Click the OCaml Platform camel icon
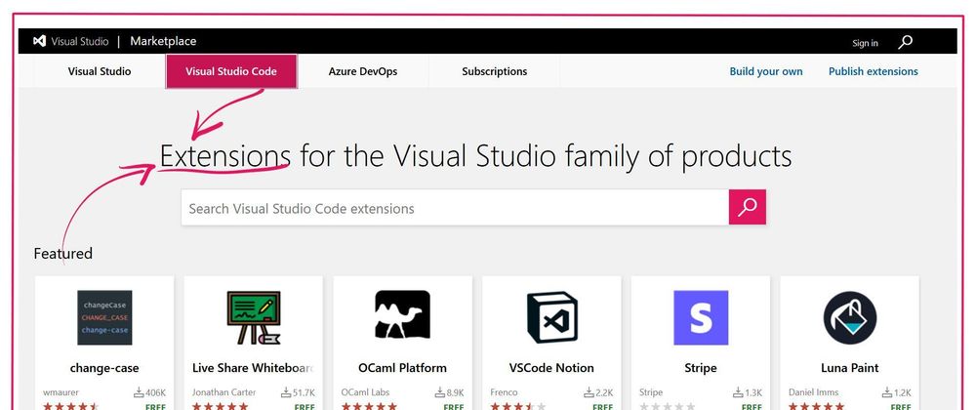976x410 pixels. 402,316
